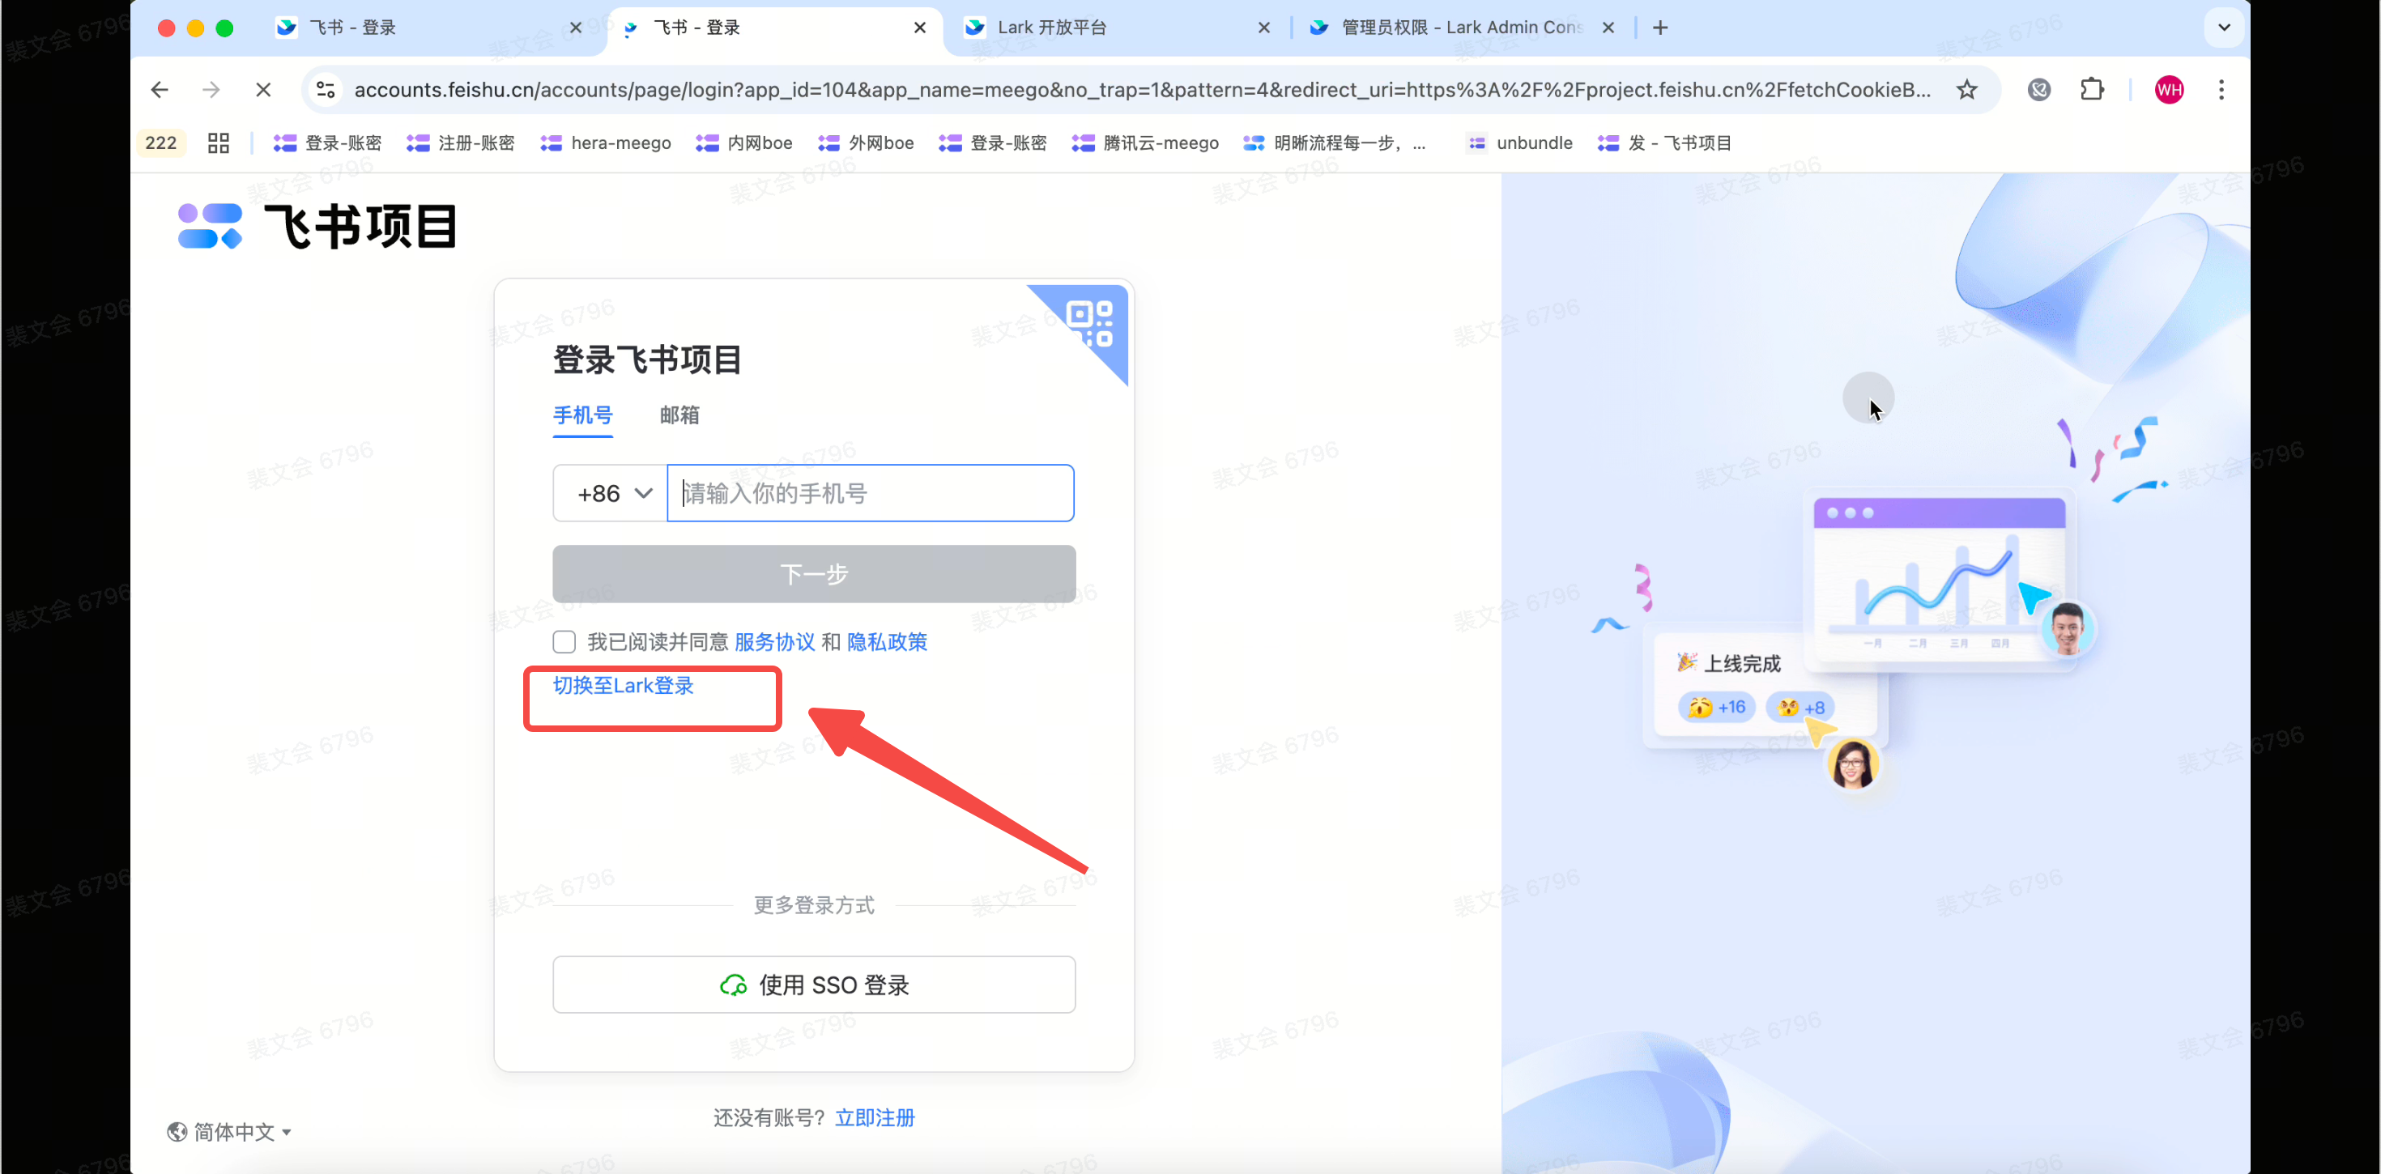Click the 上线完成 illustration card
Image resolution: width=2381 pixels, height=1174 pixels.
pos(1766,686)
